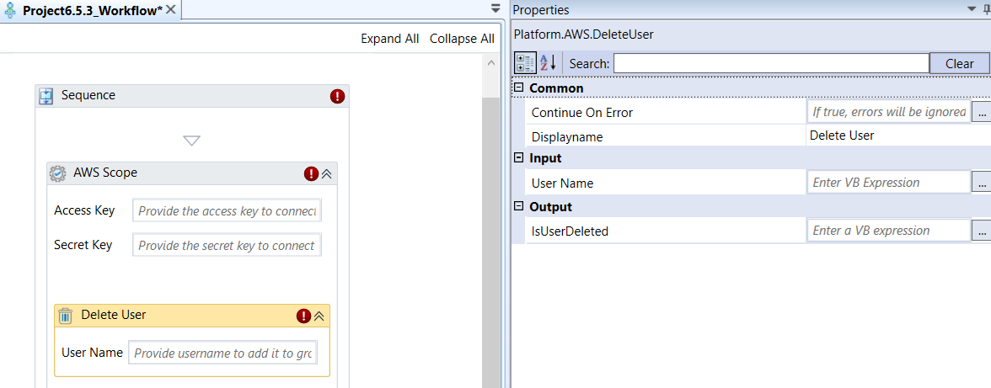This screenshot has height=388, width=991.
Task: Open User Name expression editor button
Action: (981, 183)
